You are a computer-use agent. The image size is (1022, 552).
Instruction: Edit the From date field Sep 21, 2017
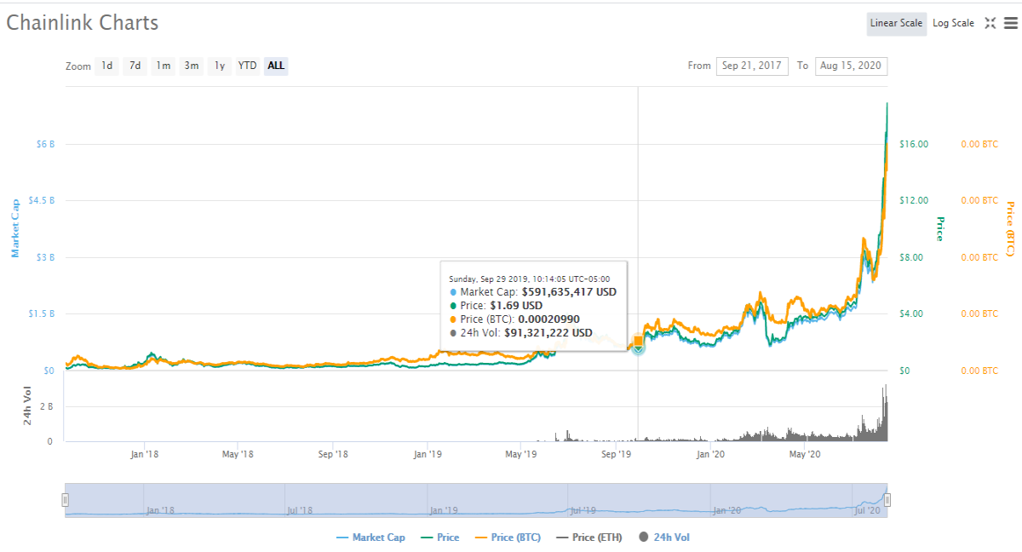coord(752,66)
